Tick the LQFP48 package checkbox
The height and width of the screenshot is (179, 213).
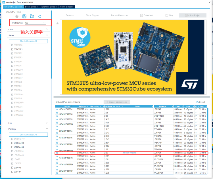pyautogui.click(x=12, y=168)
